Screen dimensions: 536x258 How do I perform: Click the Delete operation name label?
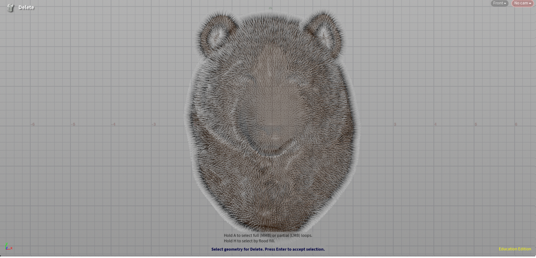[x=26, y=7]
